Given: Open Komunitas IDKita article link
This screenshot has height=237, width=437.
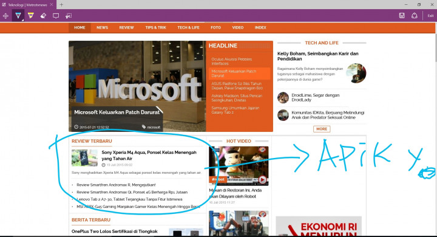Looking at the screenshot, I should click(328, 115).
